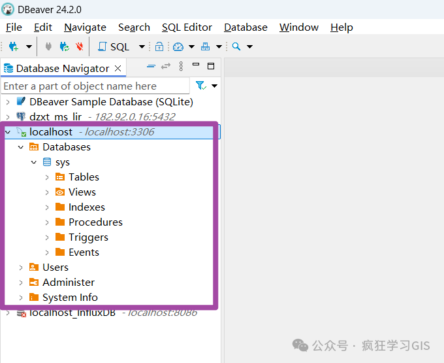444x363 pixels.
Task: Collapse the sys database node
Action: [x=34, y=162]
